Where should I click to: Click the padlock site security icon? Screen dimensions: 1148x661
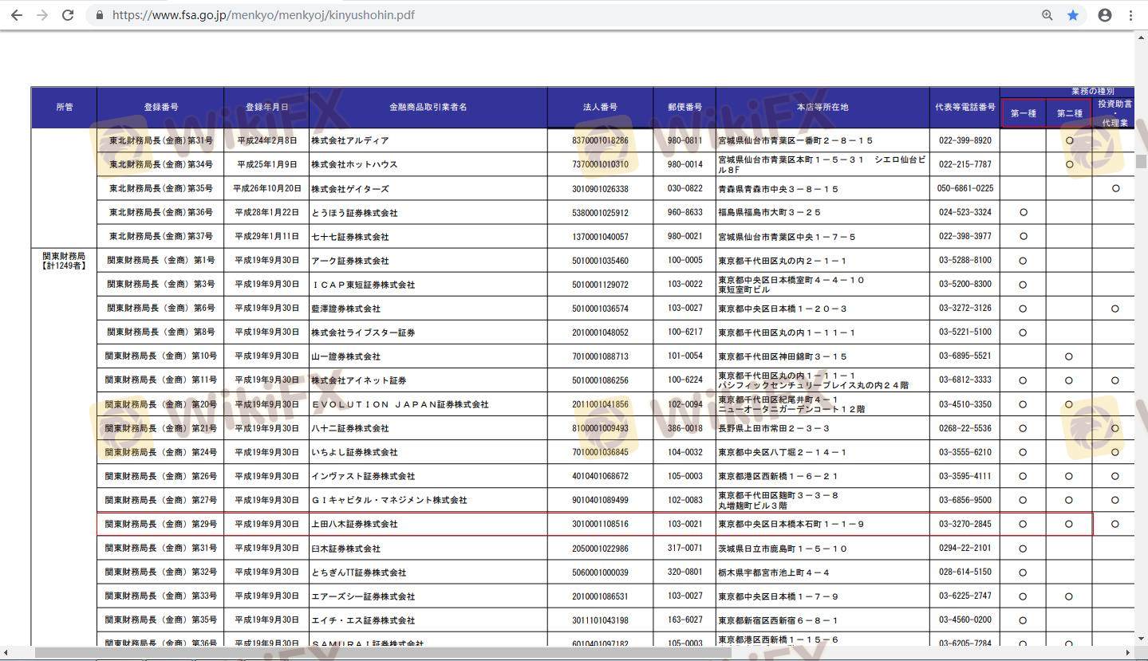coord(100,15)
